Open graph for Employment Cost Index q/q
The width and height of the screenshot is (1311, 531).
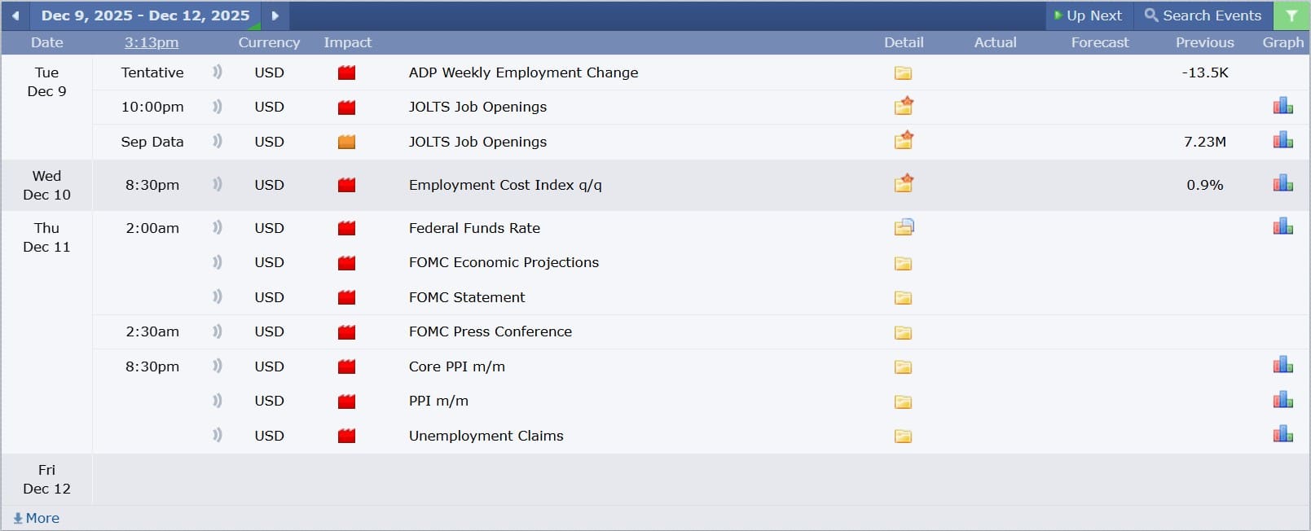pos(1282,184)
